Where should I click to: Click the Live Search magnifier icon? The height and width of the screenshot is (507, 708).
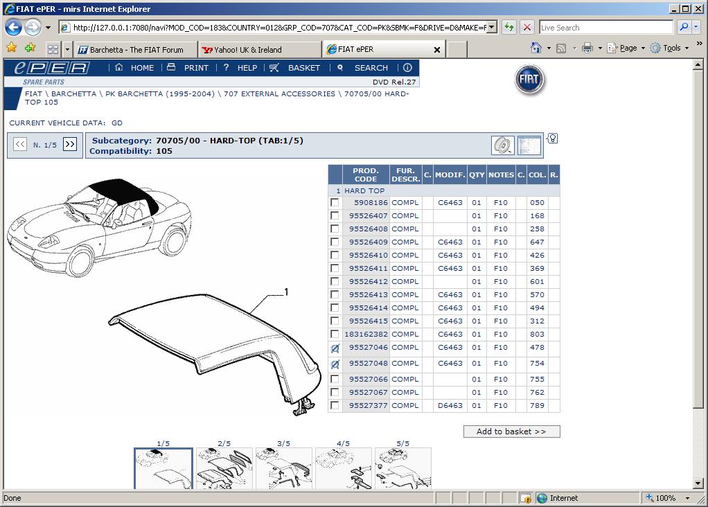[684, 28]
